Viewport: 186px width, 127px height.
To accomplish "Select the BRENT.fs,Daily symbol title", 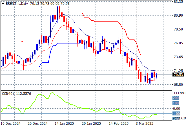I will (x=17, y=4).
